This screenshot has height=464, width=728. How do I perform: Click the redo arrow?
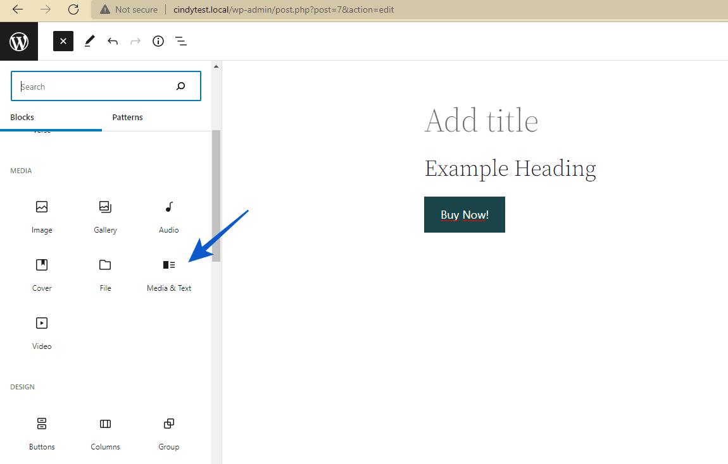click(135, 41)
